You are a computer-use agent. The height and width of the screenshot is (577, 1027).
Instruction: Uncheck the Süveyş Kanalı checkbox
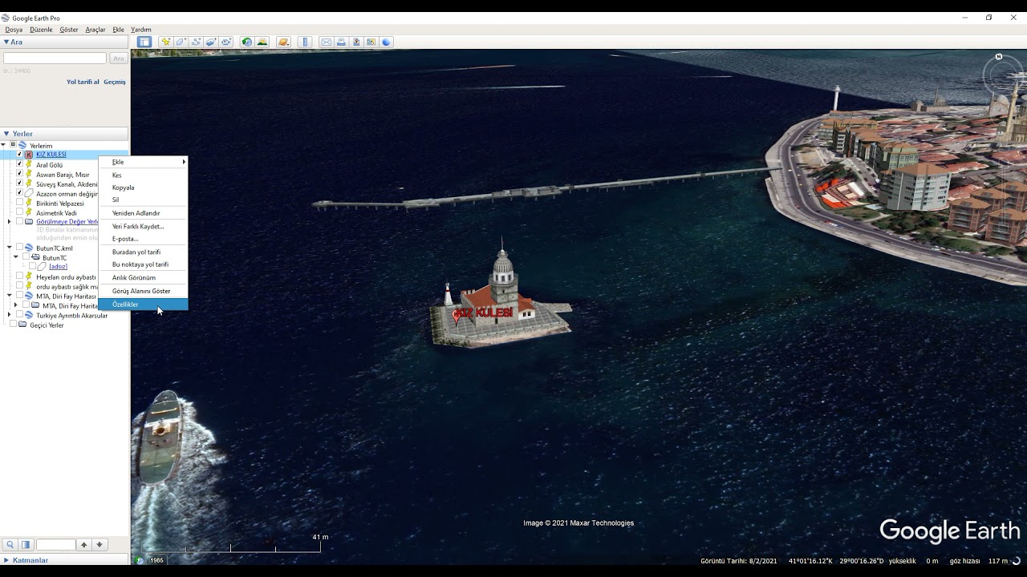(19, 184)
